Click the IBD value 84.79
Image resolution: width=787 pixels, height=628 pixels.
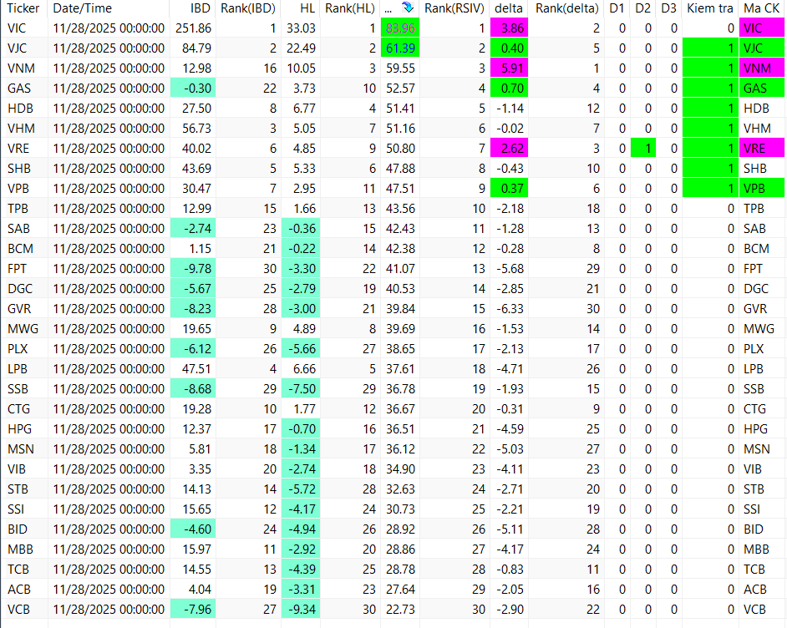tap(197, 48)
